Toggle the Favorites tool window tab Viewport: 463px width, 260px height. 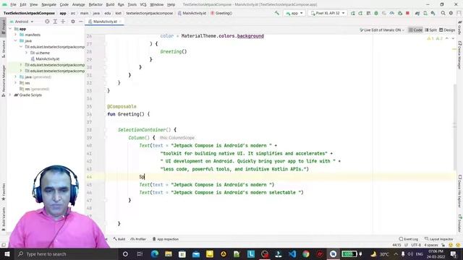pyautogui.click(x=3, y=192)
